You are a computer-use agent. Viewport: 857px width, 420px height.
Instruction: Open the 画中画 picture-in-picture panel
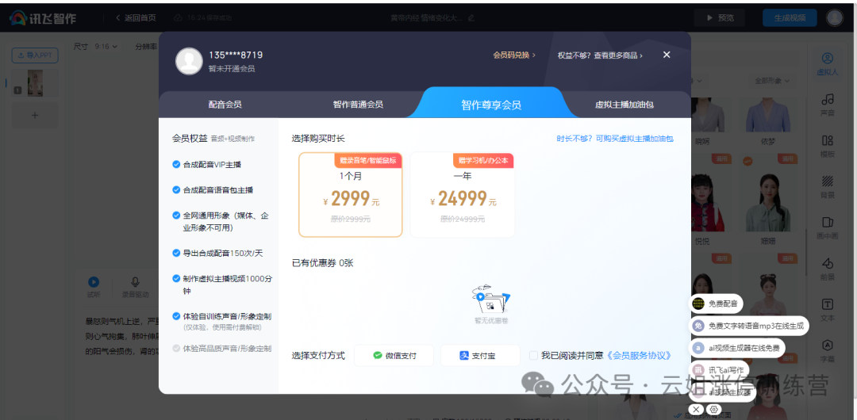click(x=827, y=227)
